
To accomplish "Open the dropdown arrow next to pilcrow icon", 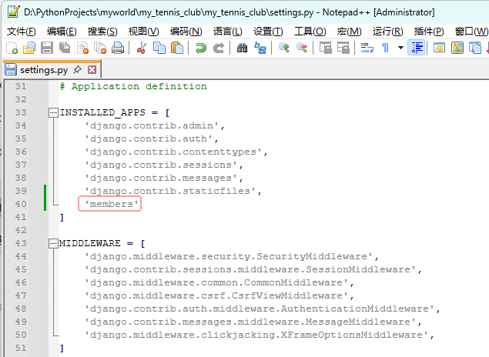I will point(400,48).
